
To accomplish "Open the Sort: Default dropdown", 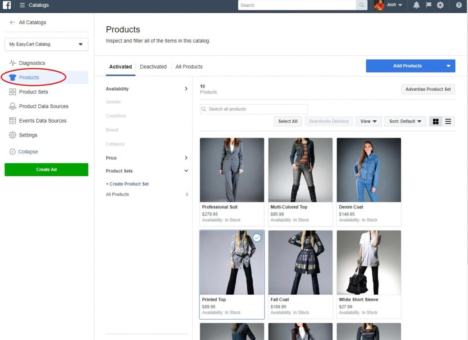I will tap(405, 121).
